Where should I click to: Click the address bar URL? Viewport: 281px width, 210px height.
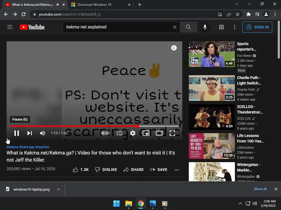[x=70, y=14]
